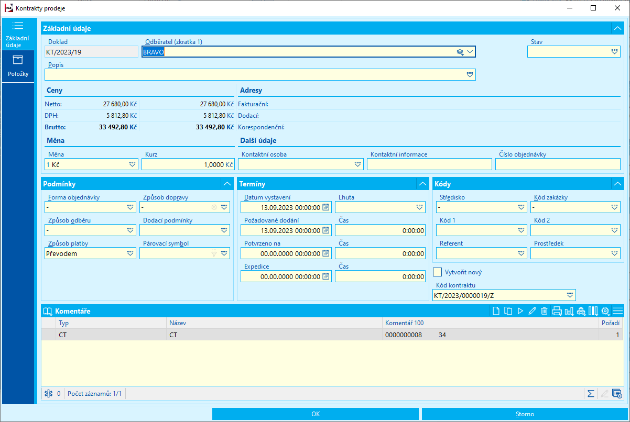Click the Kurz exchange rate field
630x422 pixels.
(x=188, y=164)
